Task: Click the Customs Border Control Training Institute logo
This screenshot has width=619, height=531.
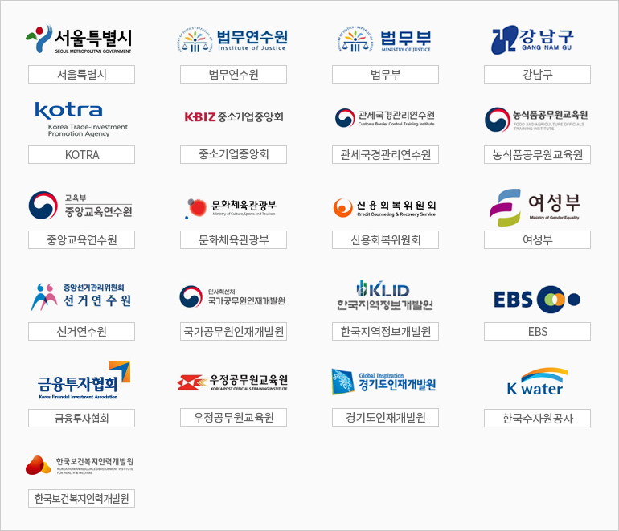Action: [385, 117]
